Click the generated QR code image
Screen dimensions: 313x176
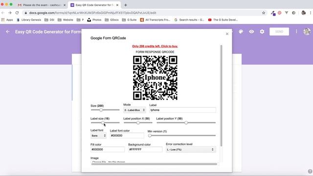155,78
